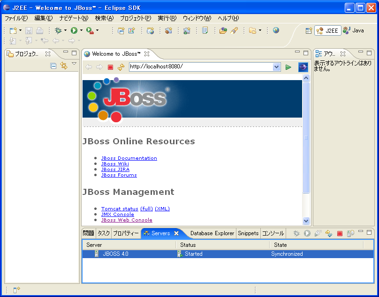Open the JBoss Documentation link

point(128,158)
